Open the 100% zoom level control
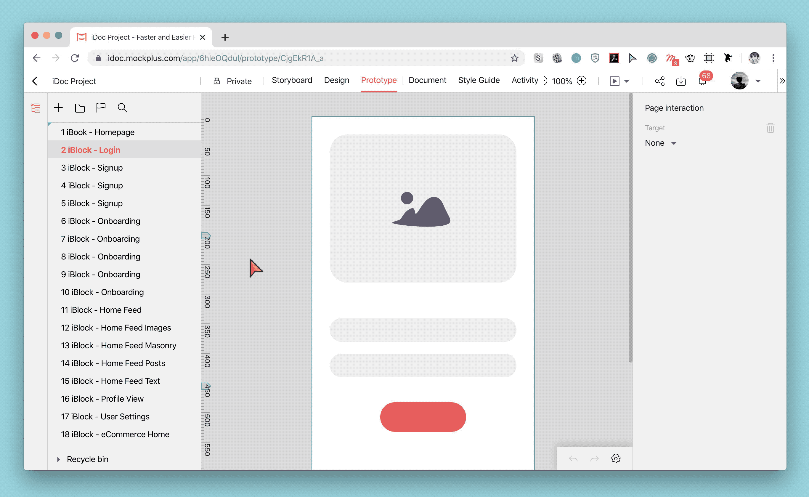809x497 pixels. coord(562,81)
